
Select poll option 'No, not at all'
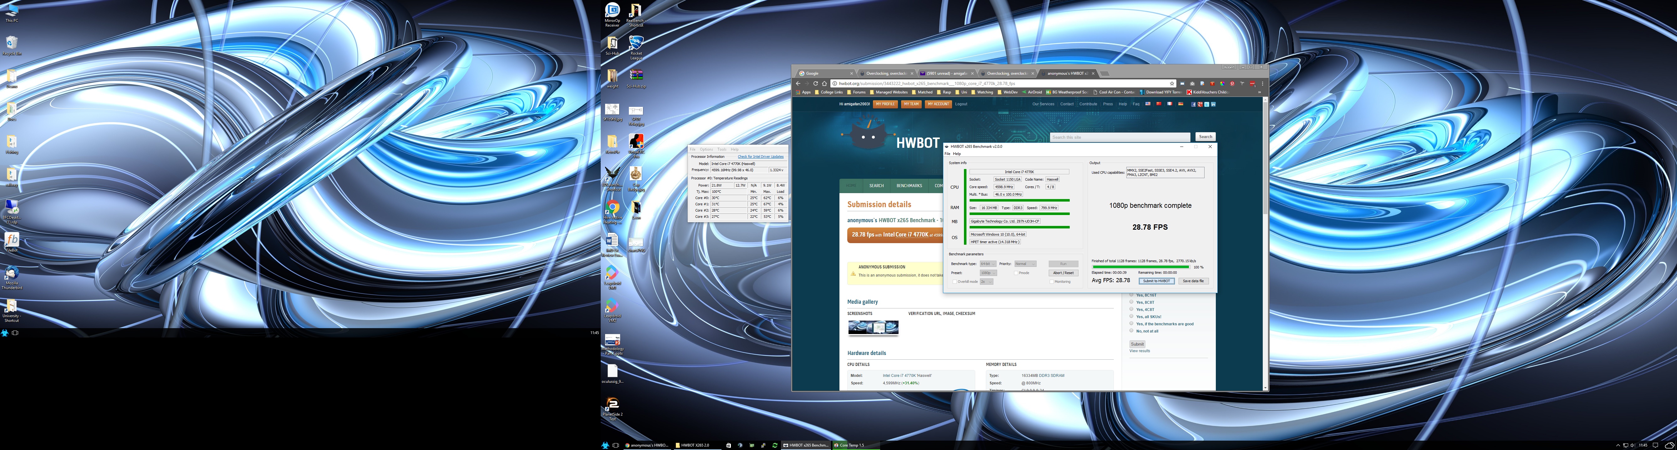(1131, 331)
